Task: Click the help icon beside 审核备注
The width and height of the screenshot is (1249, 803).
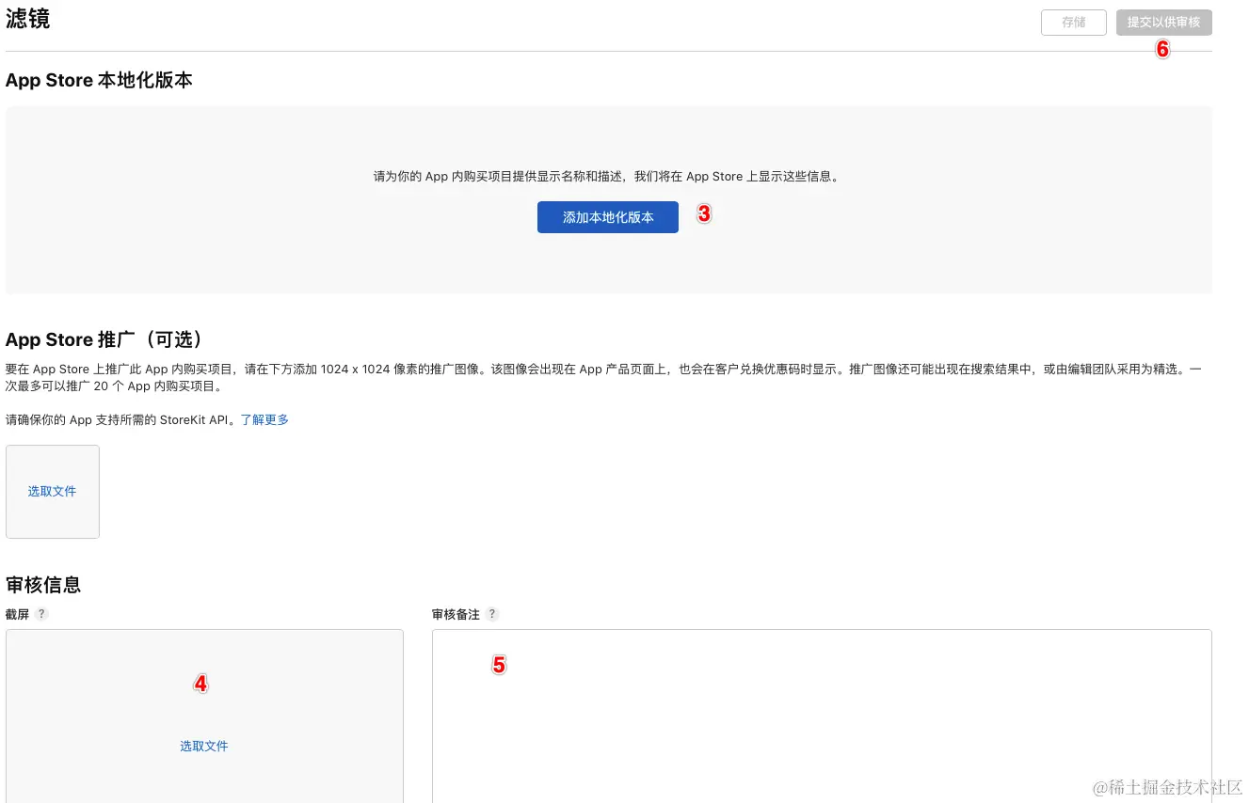Action: 492,614
